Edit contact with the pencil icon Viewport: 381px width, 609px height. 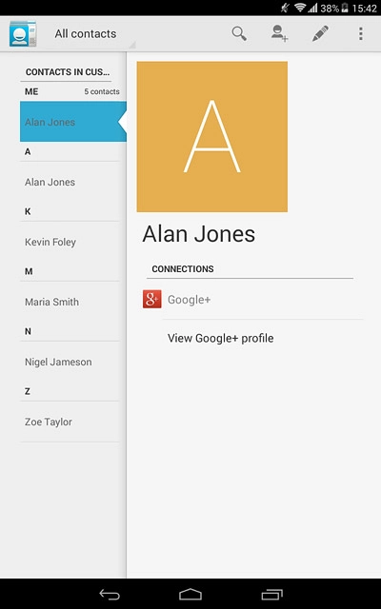[320, 34]
